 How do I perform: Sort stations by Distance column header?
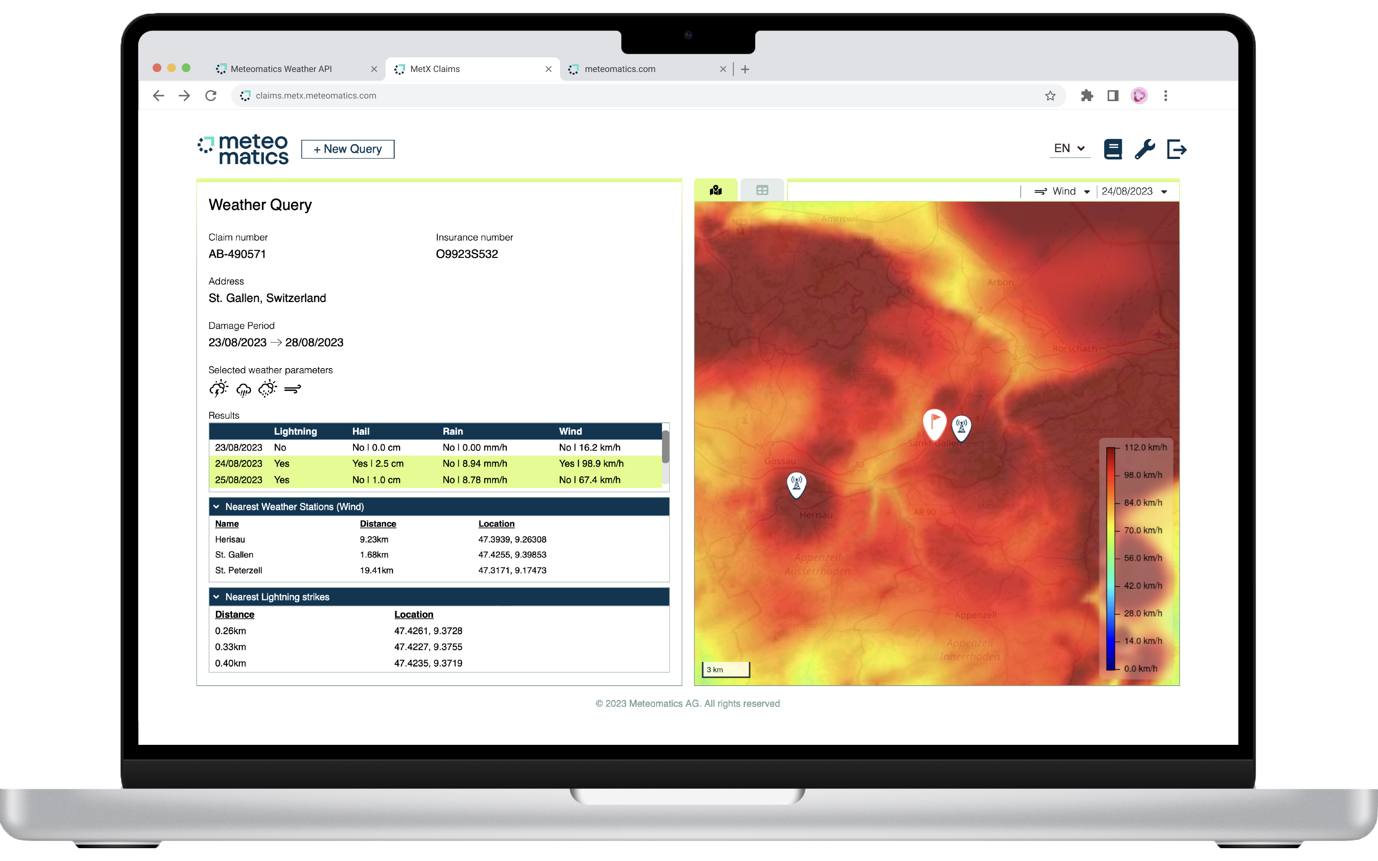pos(377,523)
